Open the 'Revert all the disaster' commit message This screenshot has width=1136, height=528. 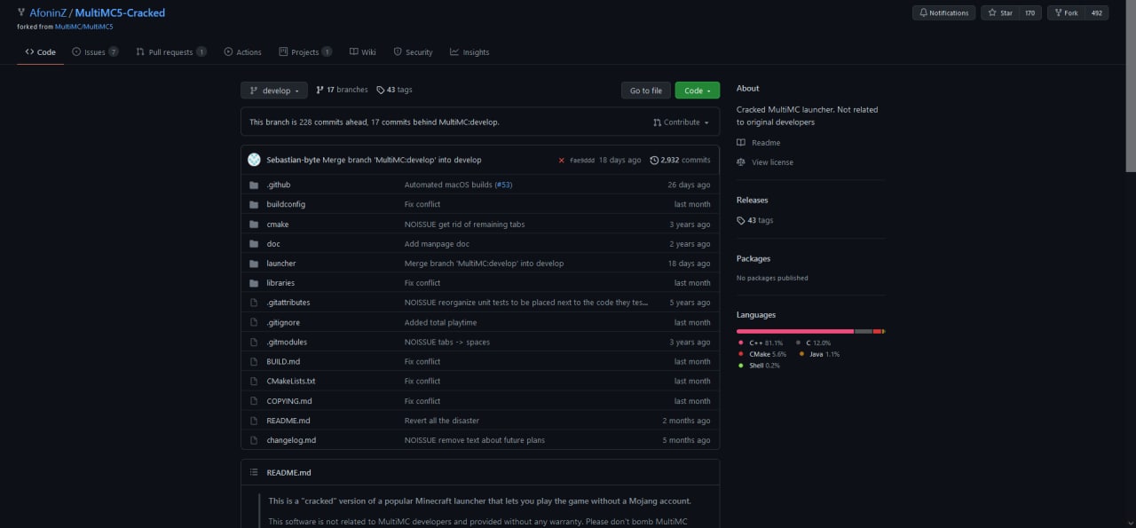442,421
